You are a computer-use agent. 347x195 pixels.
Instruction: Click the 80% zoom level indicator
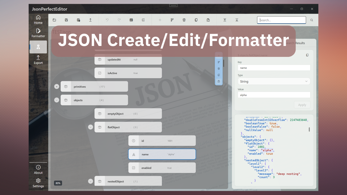(58, 183)
